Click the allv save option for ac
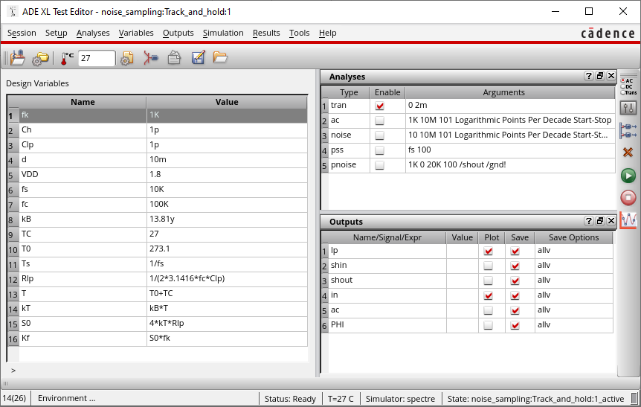The height and width of the screenshot is (407, 641). coord(573,310)
